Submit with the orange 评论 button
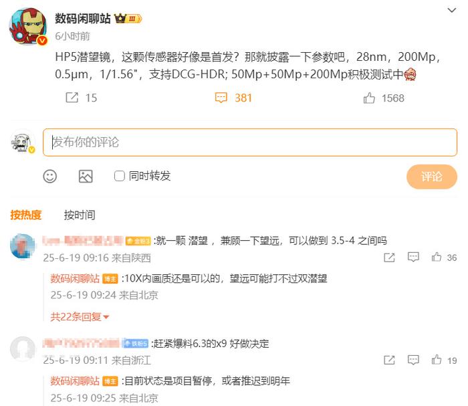This screenshot has width=468, height=406. 432,177
